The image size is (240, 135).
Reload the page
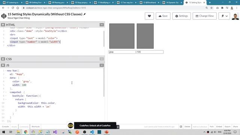13,8
